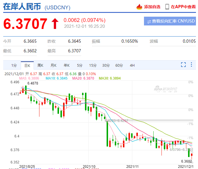Click the flame icon beside 添加自选
Viewport: 198px width, 169px height.
pos(139,7)
